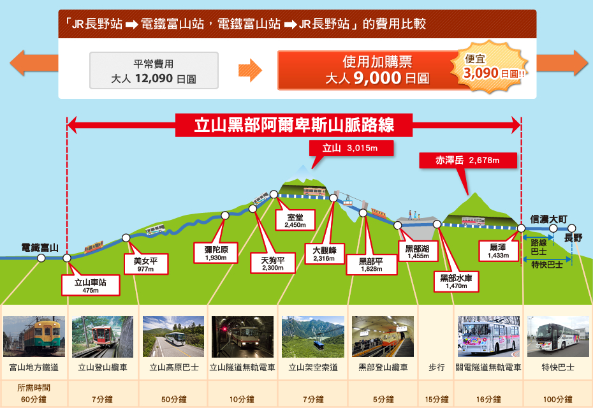
Task: Click the 立山 3,015m peak label
Action: 351,149
